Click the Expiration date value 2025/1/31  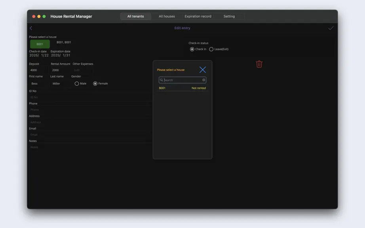[x=61, y=55]
